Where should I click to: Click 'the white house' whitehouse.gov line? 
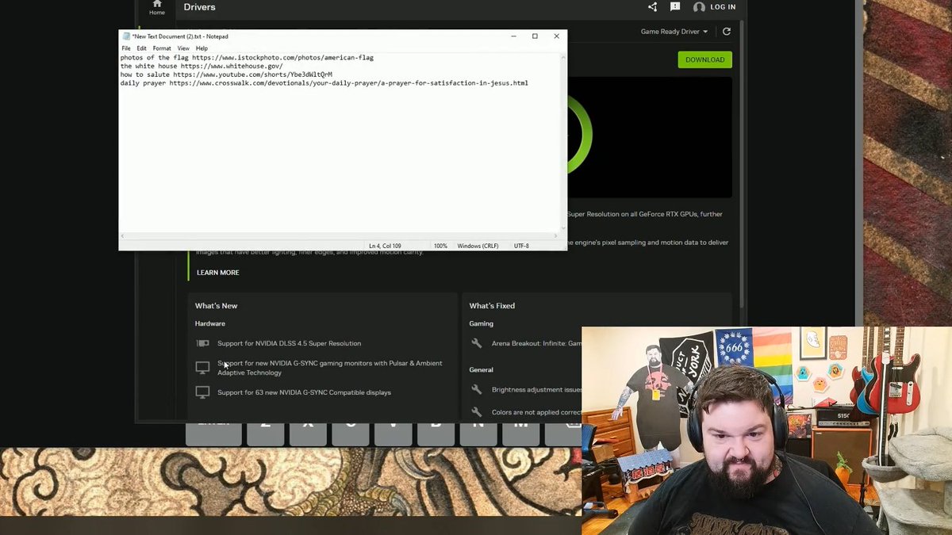point(202,66)
